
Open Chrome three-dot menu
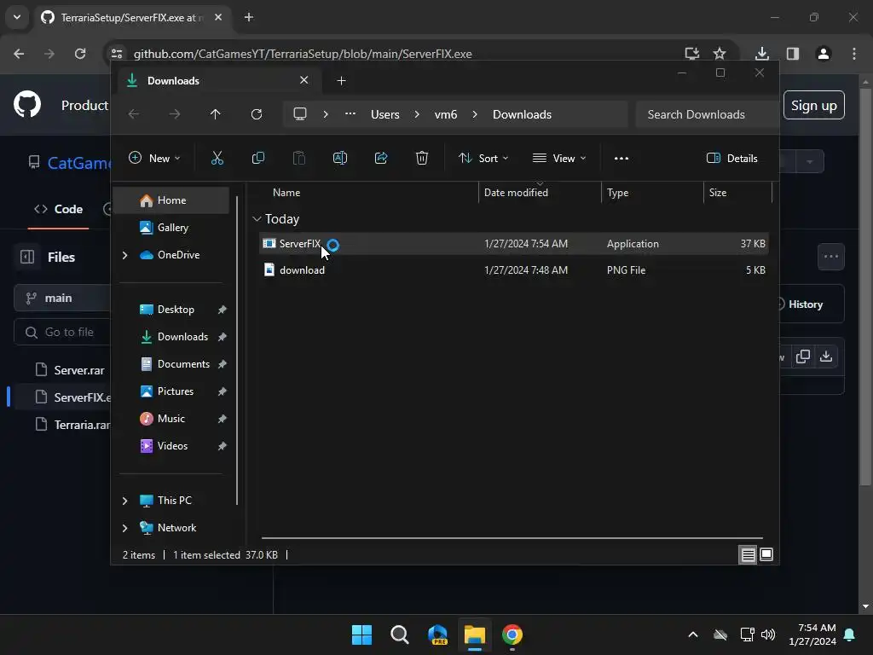(854, 54)
